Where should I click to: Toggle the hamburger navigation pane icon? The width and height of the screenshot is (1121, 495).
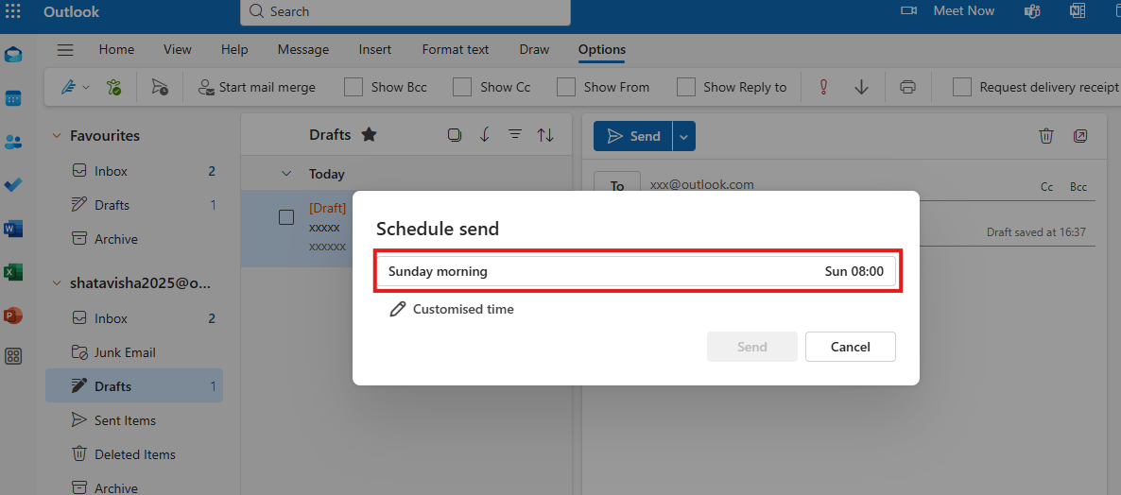coord(65,49)
